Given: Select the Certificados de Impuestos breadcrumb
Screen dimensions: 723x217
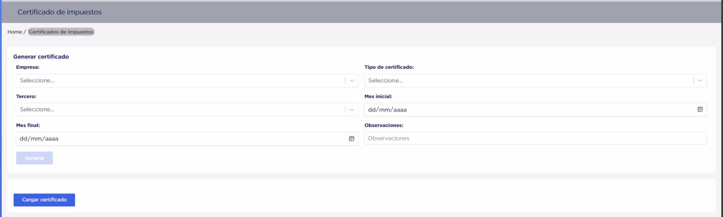Looking at the screenshot, I should point(61,32).
